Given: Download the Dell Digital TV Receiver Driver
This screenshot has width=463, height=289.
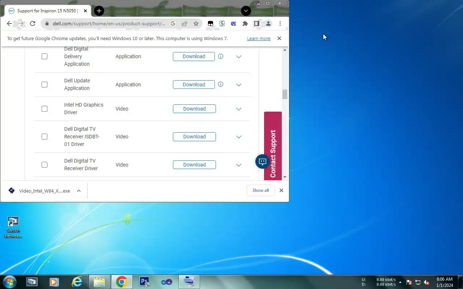Looking at the screenshot, I should 194,165.
